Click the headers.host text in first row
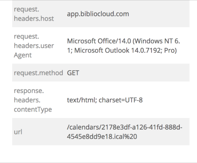Viewport: 197px width, 163px height. coord(34,19)
